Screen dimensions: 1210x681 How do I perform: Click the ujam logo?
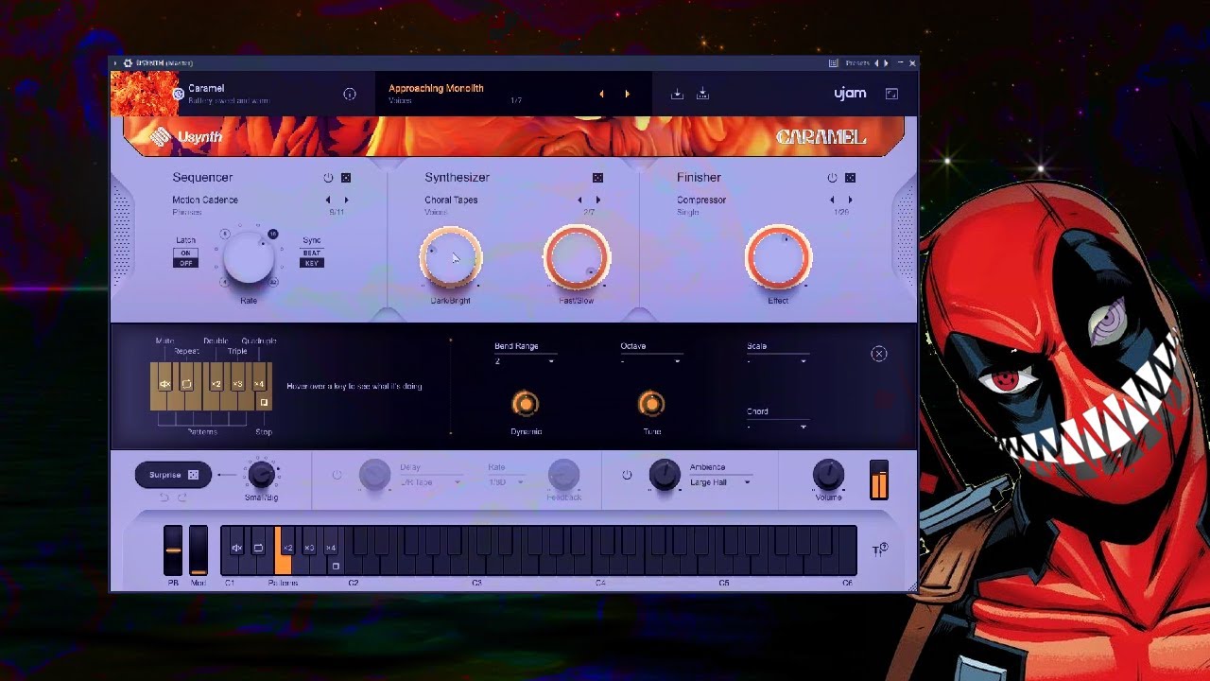[850, 94]
